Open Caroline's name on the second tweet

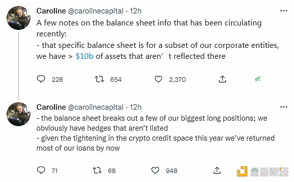51,107
